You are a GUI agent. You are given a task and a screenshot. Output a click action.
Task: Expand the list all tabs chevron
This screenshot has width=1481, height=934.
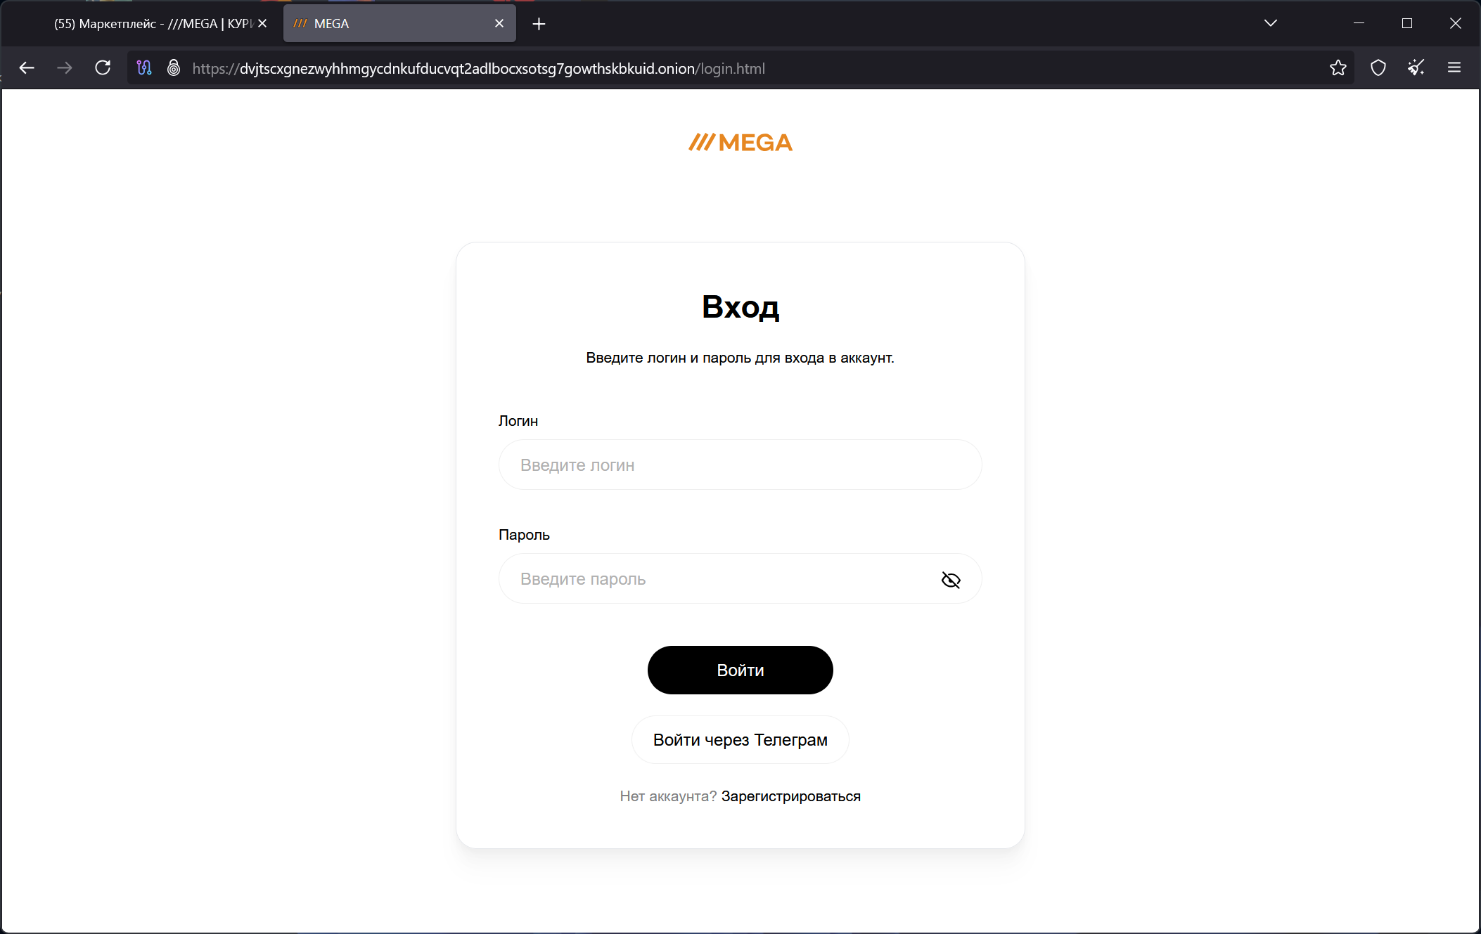click(x=1270, y=23)
